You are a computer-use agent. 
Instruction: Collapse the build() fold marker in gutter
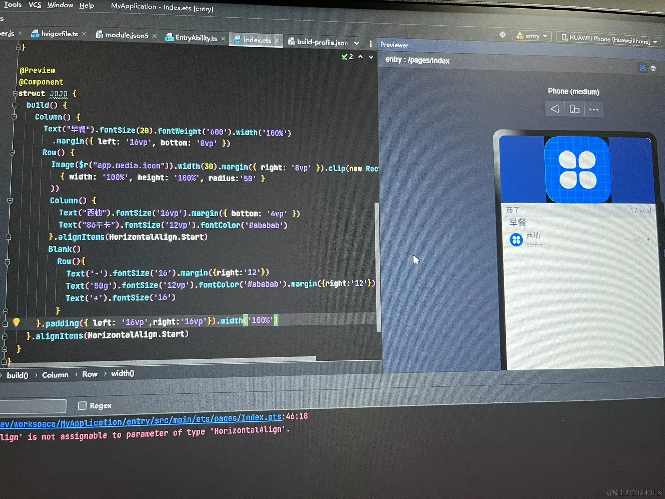15,105
